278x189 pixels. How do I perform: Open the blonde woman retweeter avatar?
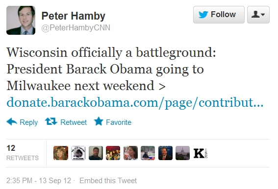61,153
